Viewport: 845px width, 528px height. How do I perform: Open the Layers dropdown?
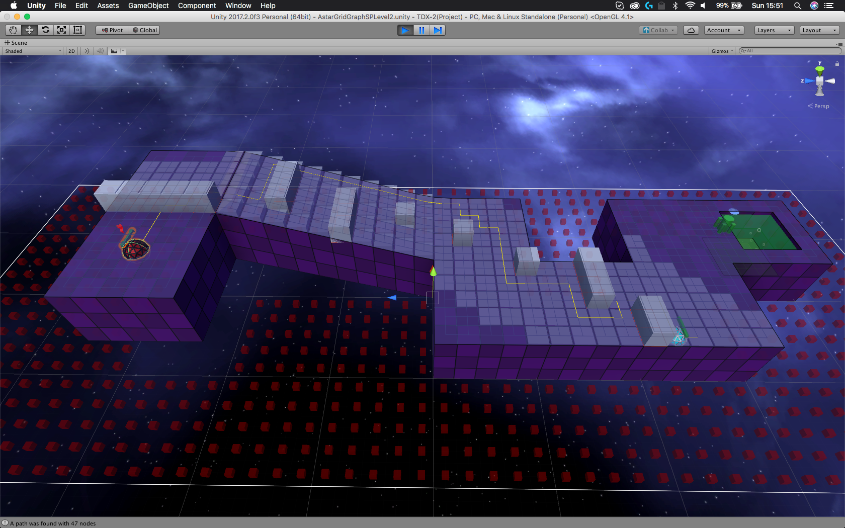click(774, 30)
